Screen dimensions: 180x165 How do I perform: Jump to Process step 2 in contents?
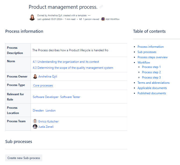coord(151,72)
